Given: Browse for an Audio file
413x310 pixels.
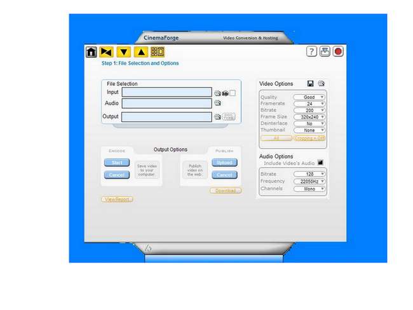Looking at the screenshot, I should 217,103.
